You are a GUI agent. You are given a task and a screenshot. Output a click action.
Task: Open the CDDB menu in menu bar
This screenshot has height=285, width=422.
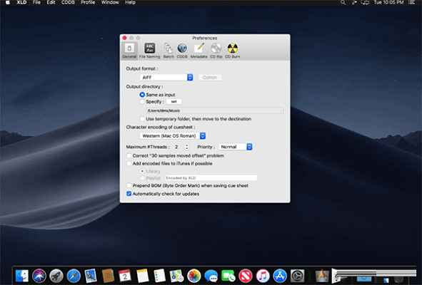(x=68, y=2)
